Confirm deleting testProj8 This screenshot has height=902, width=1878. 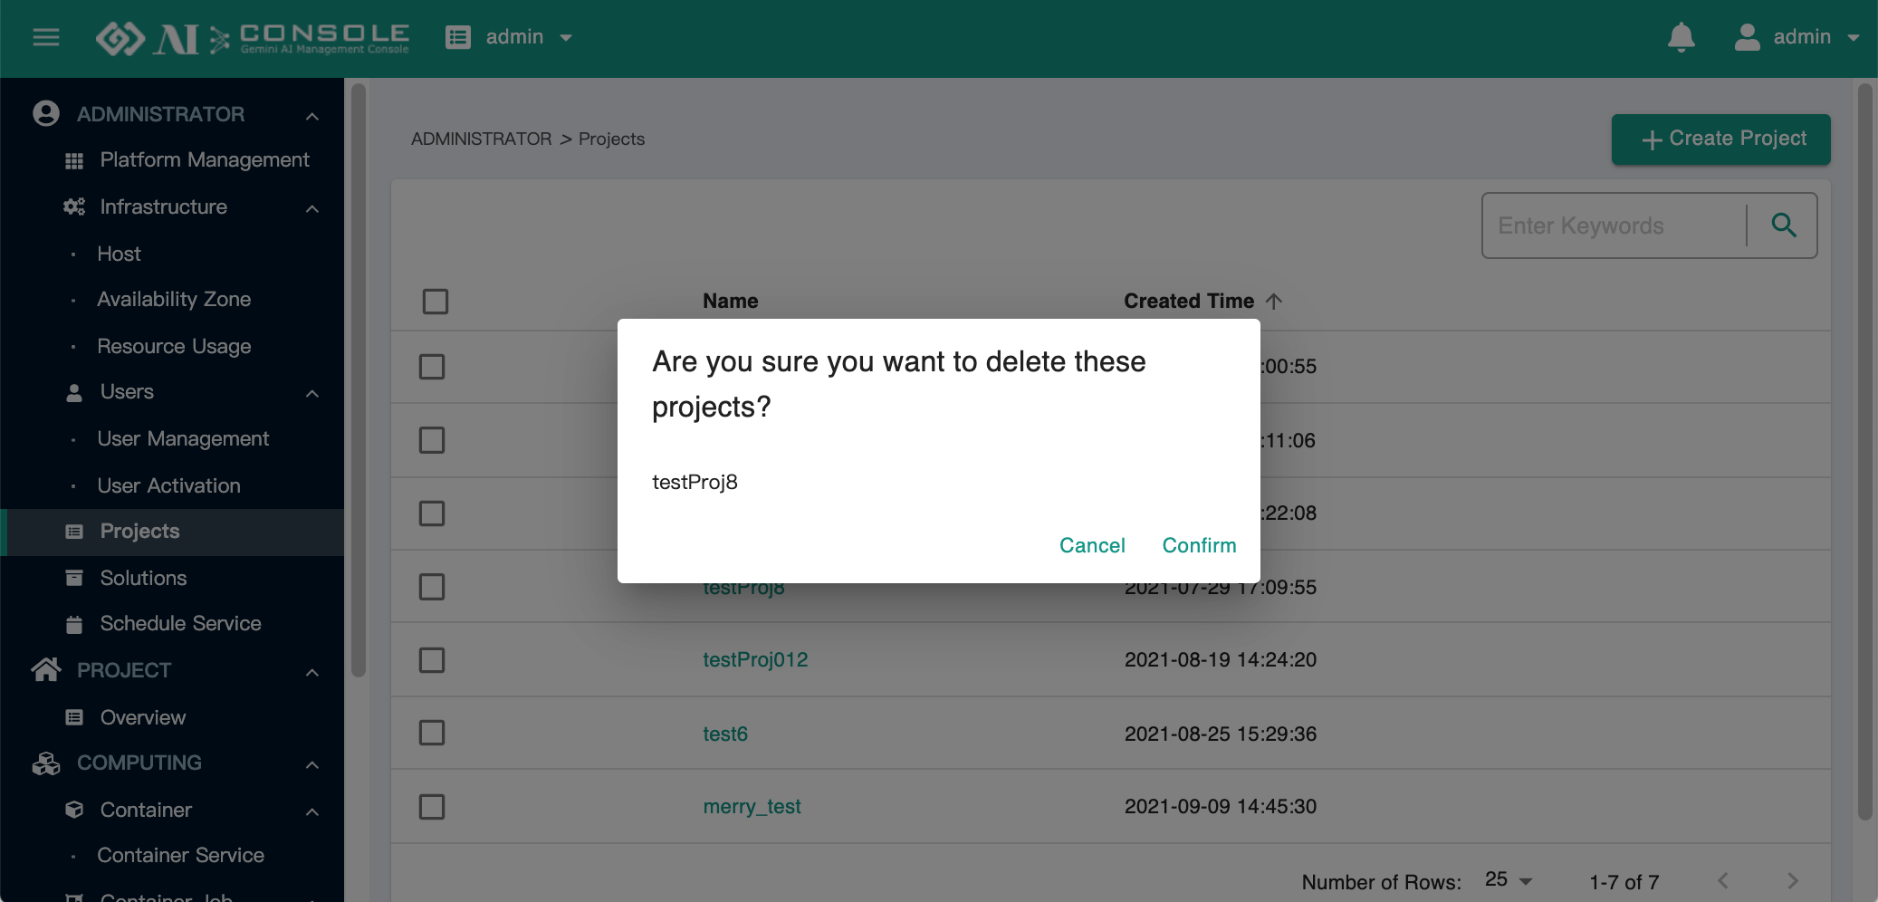(1199, 545)
